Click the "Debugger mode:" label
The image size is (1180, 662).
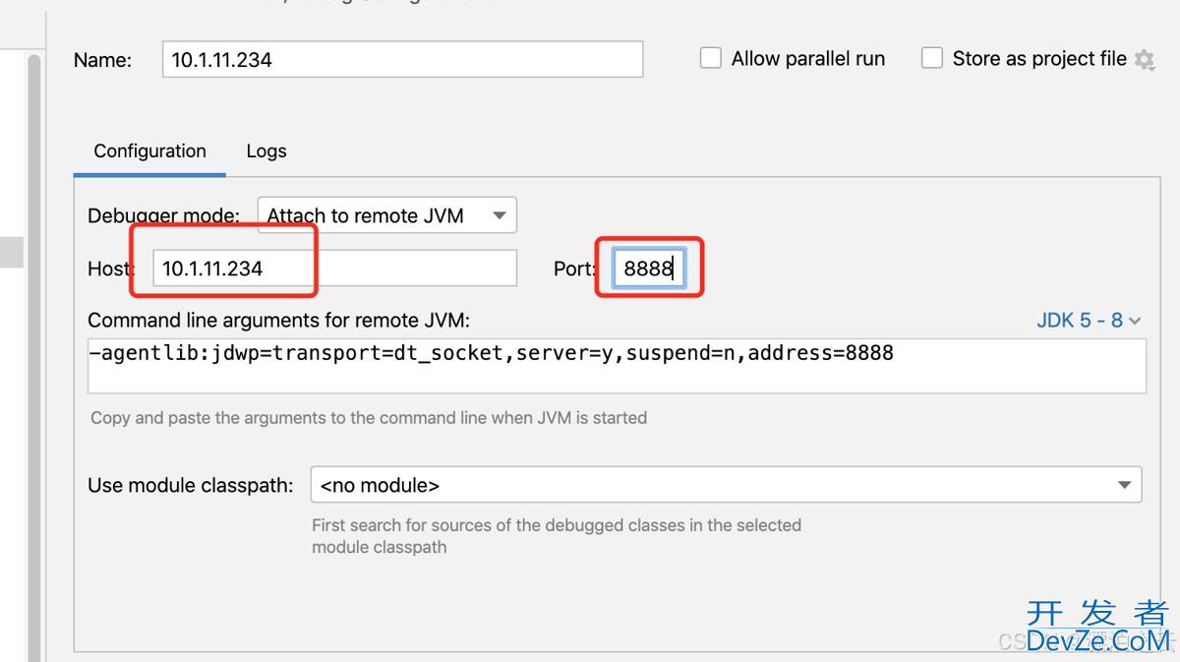click(x=163, y=215)
